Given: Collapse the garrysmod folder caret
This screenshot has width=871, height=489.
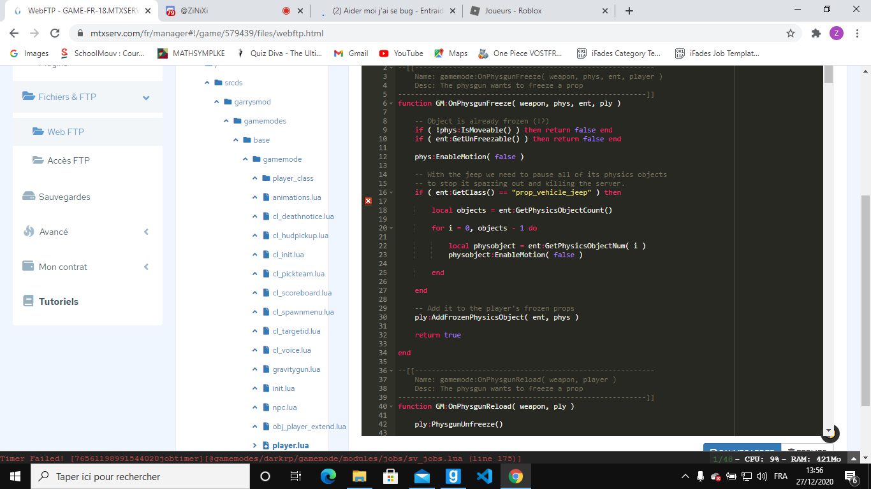Looking at the screenshot, I should 217,102.
